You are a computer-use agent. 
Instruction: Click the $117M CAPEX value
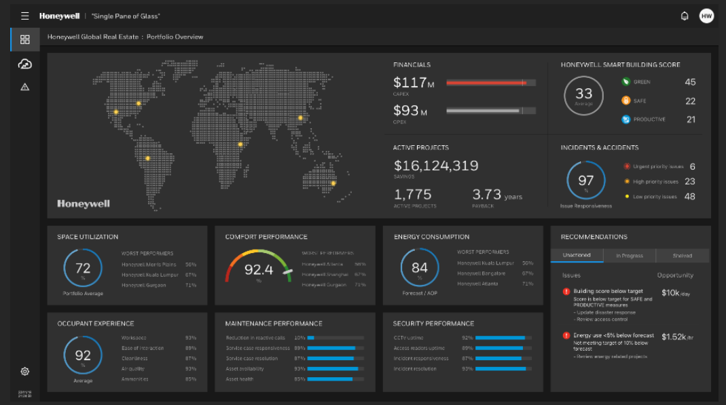(x=414, y=83)
